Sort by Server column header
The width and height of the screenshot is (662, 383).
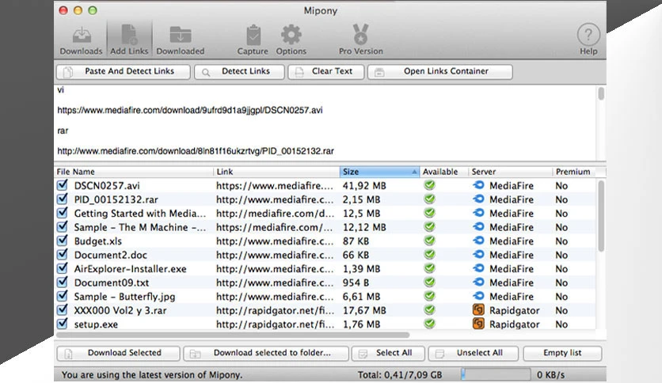tap(510, 172)
